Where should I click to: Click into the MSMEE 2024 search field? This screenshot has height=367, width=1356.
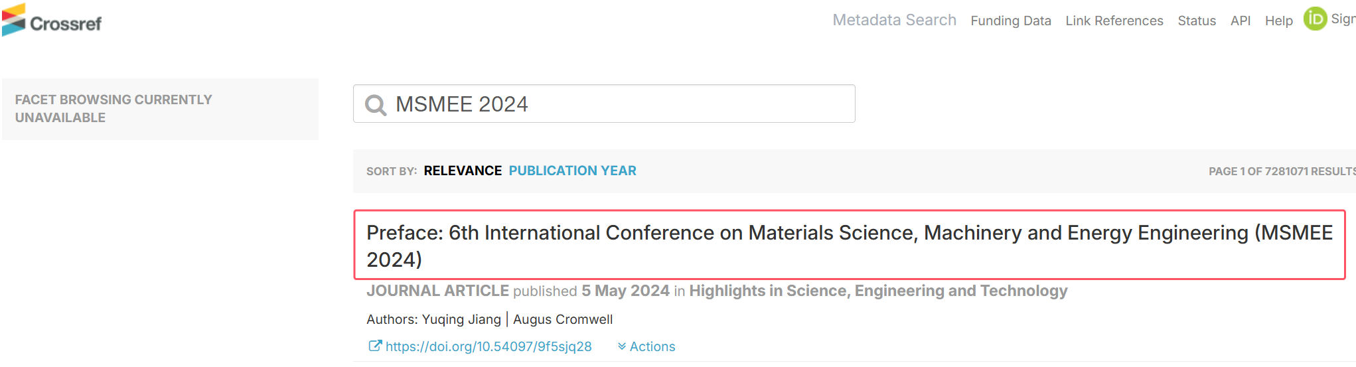click(x=604, y=104)
